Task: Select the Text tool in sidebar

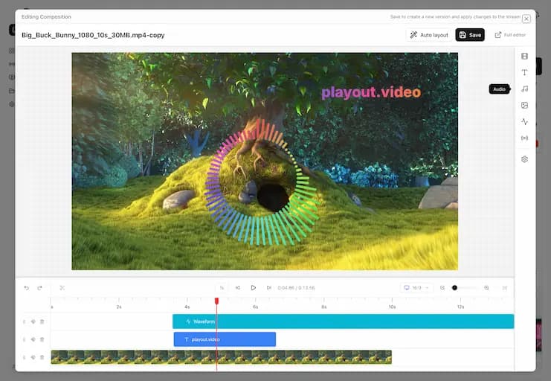Action: click(524, 72)
